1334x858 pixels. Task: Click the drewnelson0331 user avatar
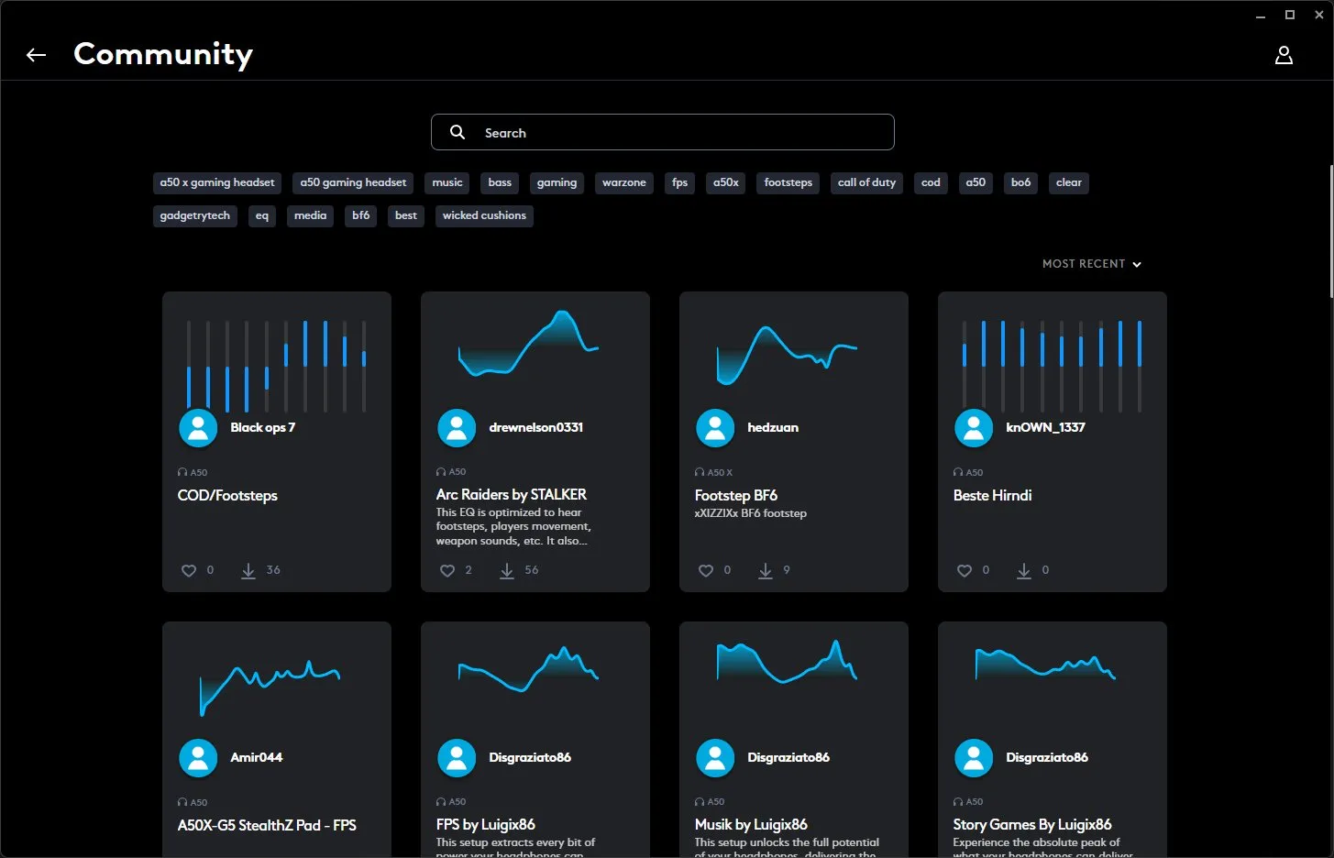457,427
